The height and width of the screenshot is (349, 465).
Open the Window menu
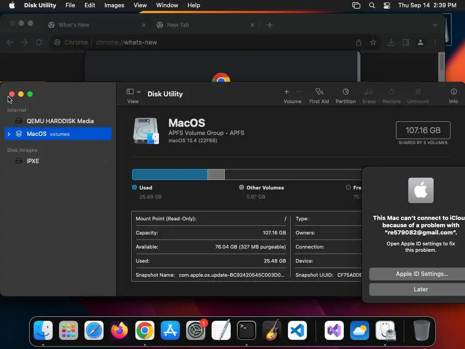(x=167, y=5)
